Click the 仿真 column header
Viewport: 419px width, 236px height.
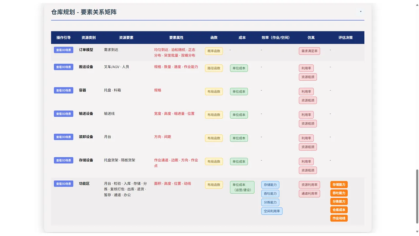[x=311, y=38]
